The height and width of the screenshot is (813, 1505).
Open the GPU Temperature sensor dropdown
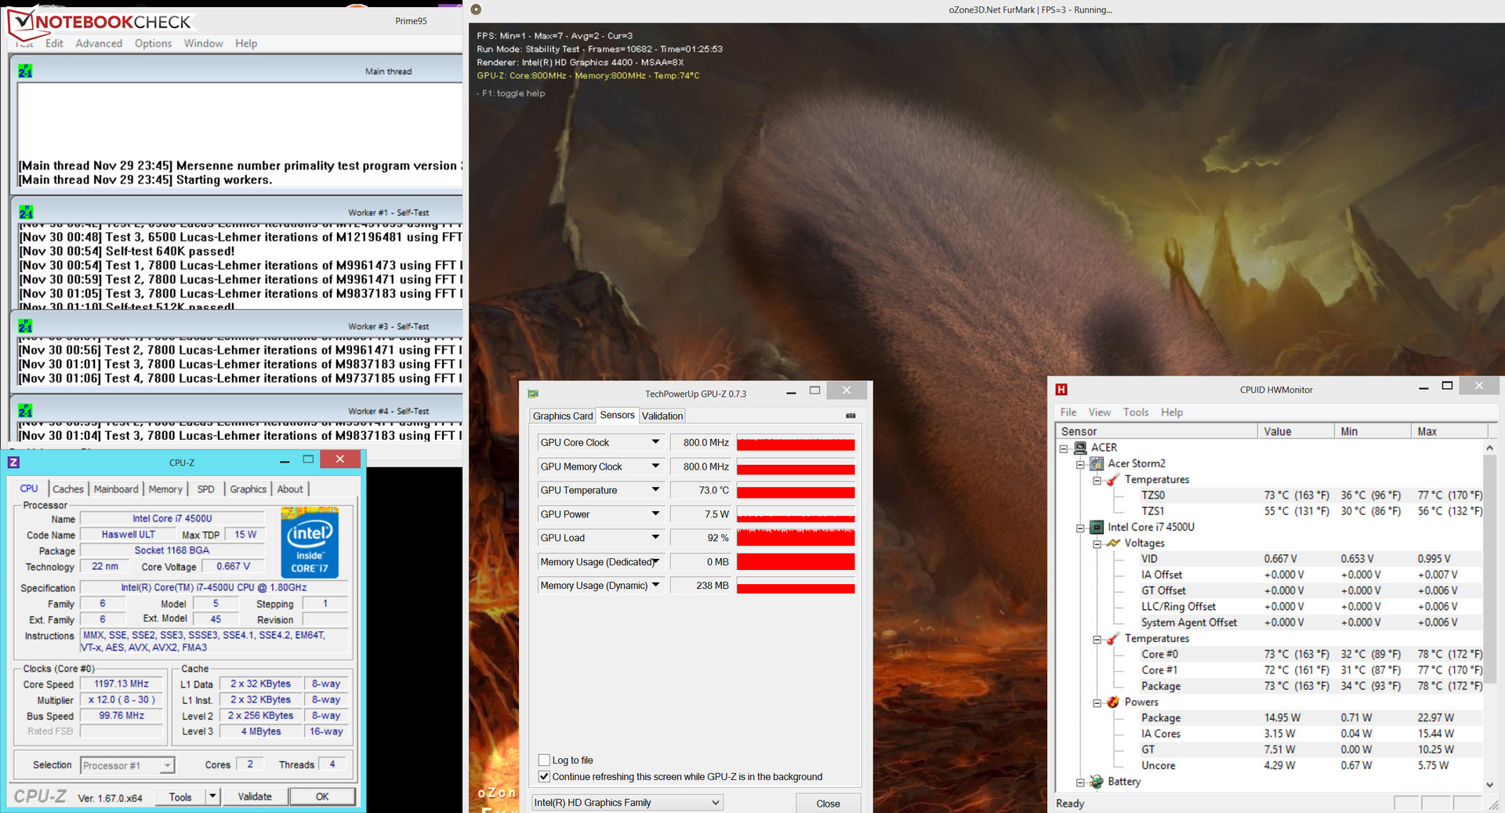(x=655, y=490)
